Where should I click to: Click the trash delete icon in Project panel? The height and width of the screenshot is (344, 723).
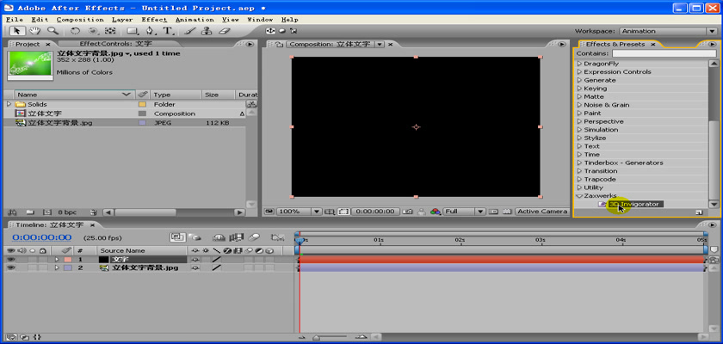[94, 212]
